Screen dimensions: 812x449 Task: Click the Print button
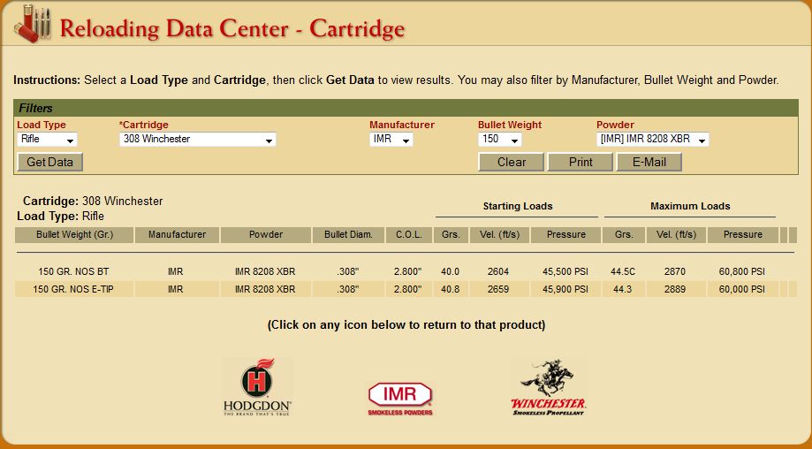pos(581,162)
